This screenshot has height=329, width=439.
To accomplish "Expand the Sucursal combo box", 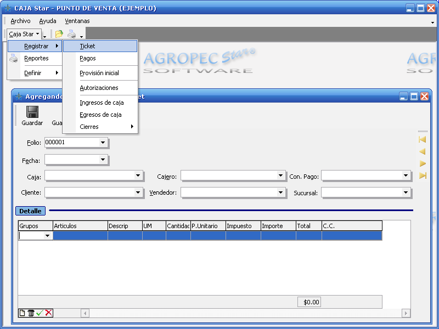I will 406,192.
